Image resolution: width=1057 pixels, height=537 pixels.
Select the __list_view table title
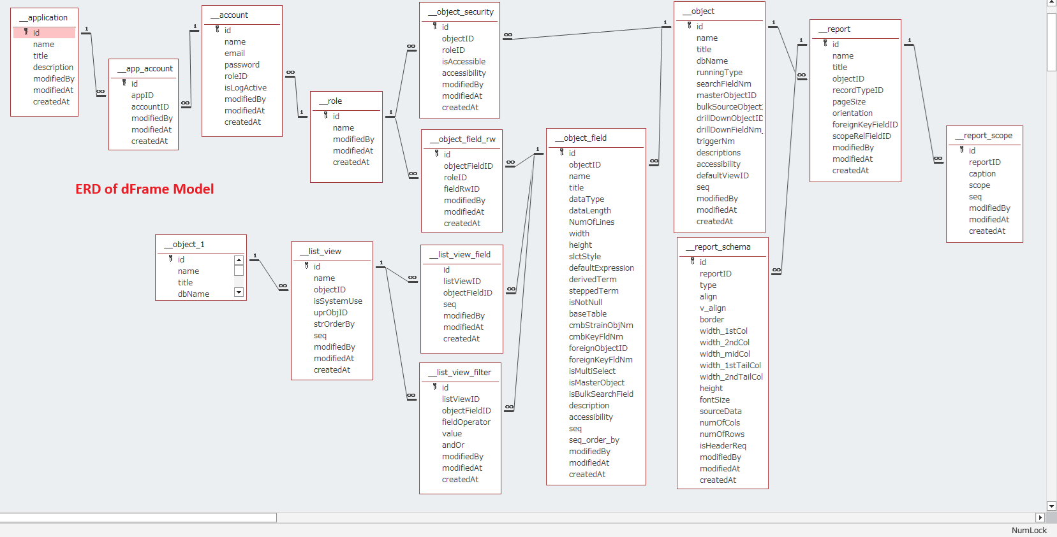click(321, 251)
